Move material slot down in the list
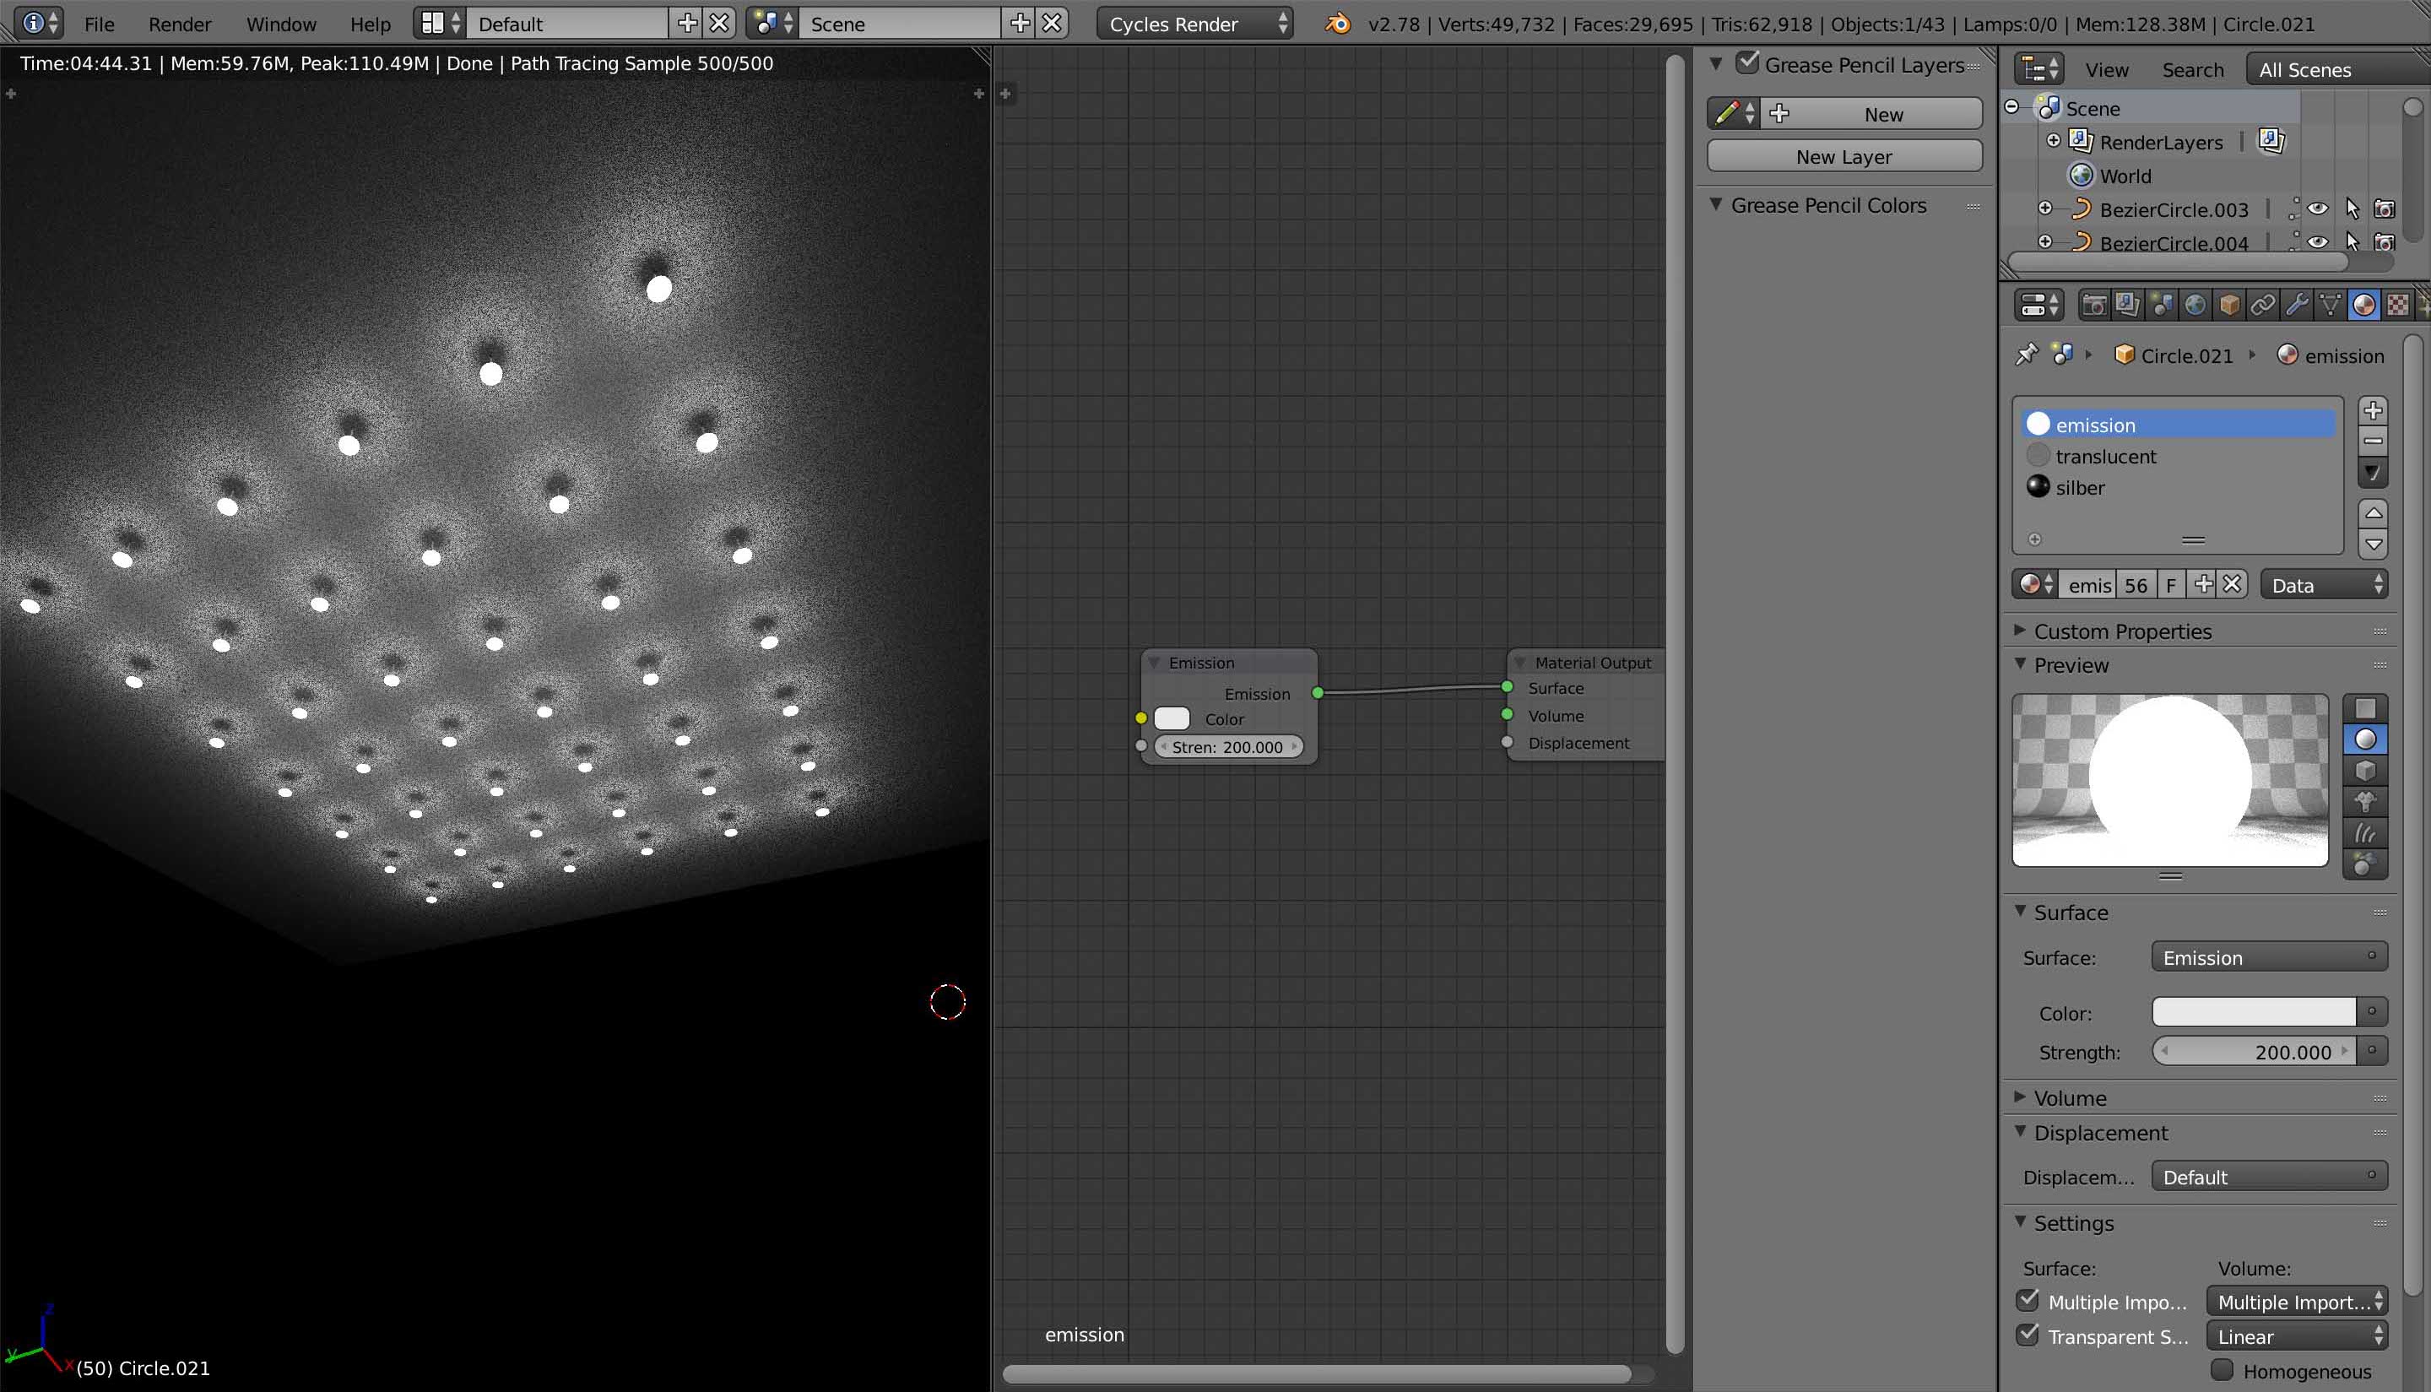 2373,544
